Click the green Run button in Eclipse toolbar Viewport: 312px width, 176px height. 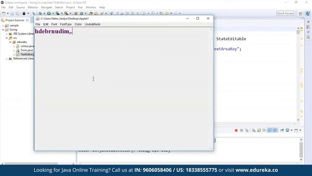coord(49,13)
